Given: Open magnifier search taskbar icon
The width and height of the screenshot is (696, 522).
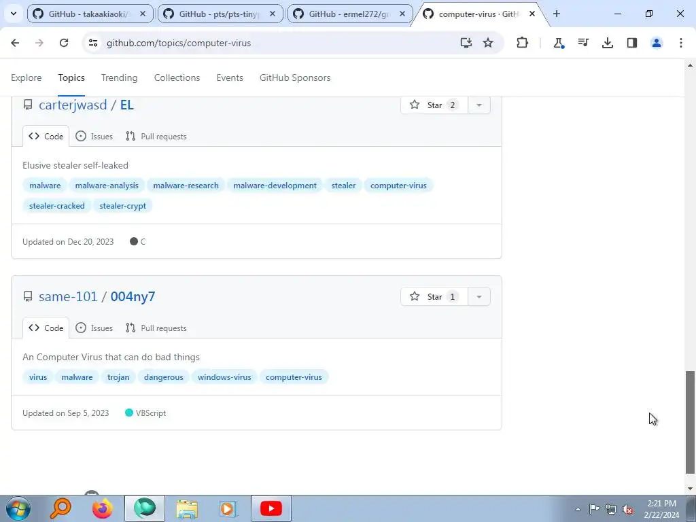Looking at the screenshot, I should click(x=60, y=508).
